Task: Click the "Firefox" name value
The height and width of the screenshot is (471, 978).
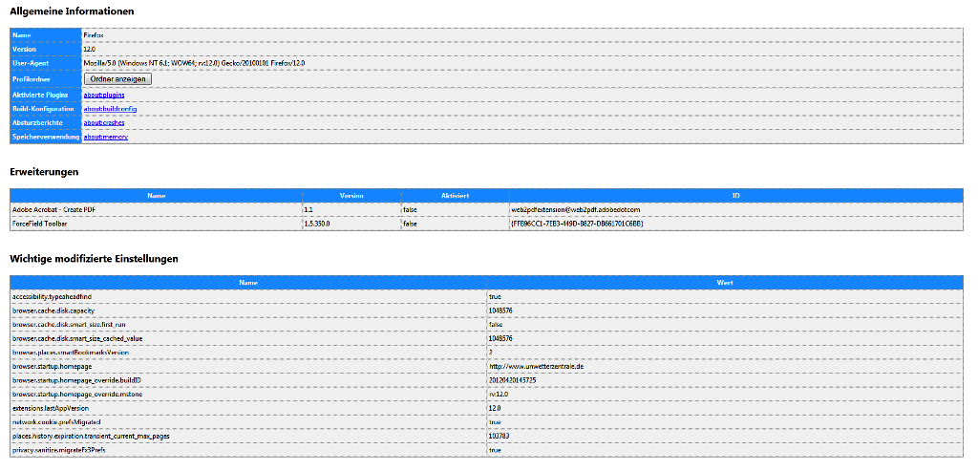Action: 94,35
